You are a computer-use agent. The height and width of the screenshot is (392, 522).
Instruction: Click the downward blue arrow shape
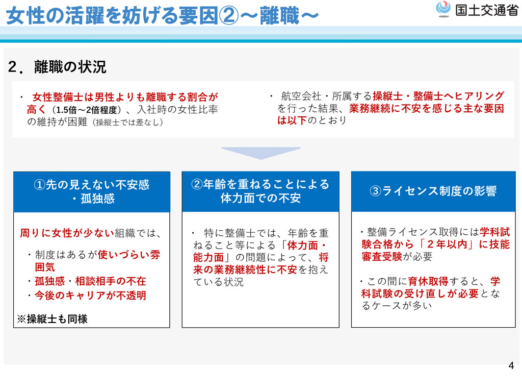pos(260,153)
